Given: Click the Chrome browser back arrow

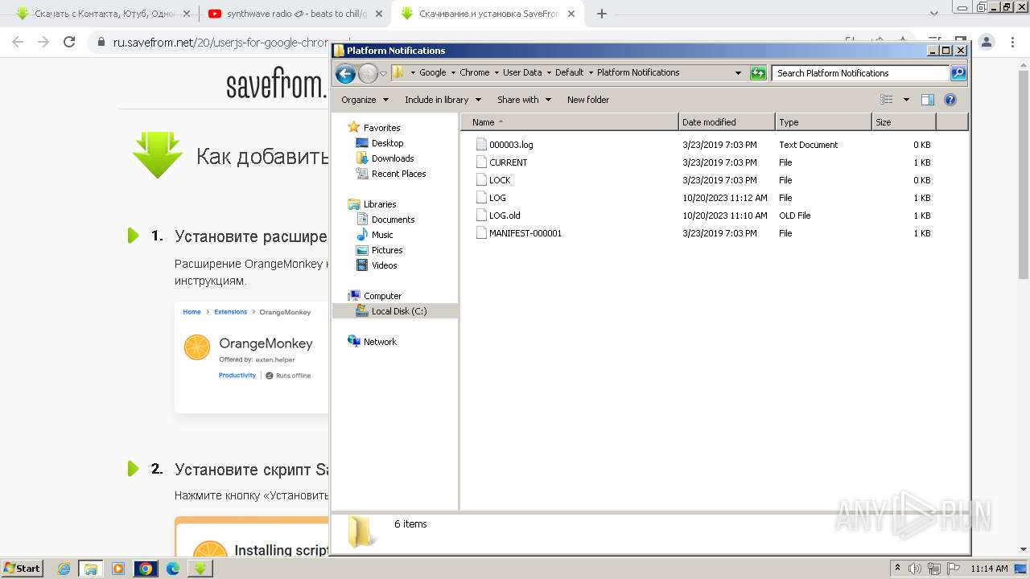Looking at the screenshot, I should [18, 42].
